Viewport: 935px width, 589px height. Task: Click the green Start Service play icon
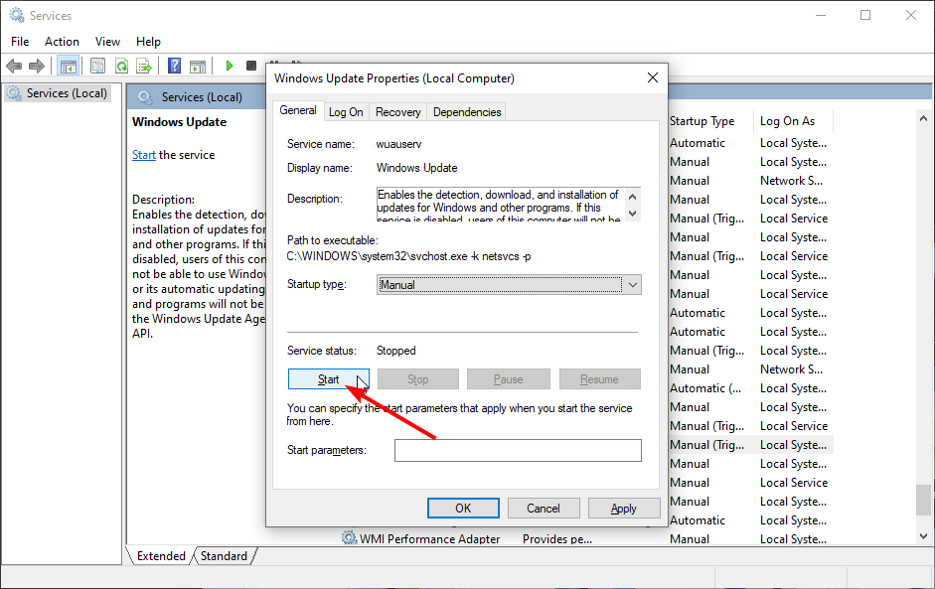(x=229, y=66)
